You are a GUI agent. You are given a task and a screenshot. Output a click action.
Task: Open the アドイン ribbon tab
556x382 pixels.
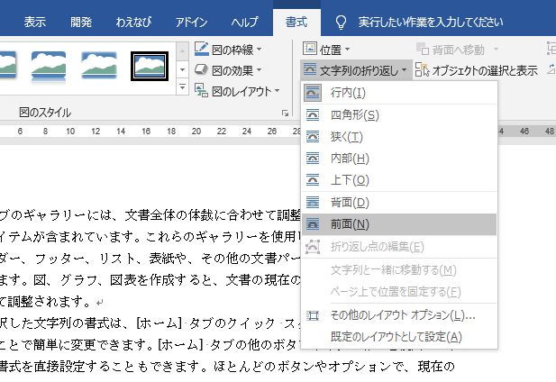191,22
